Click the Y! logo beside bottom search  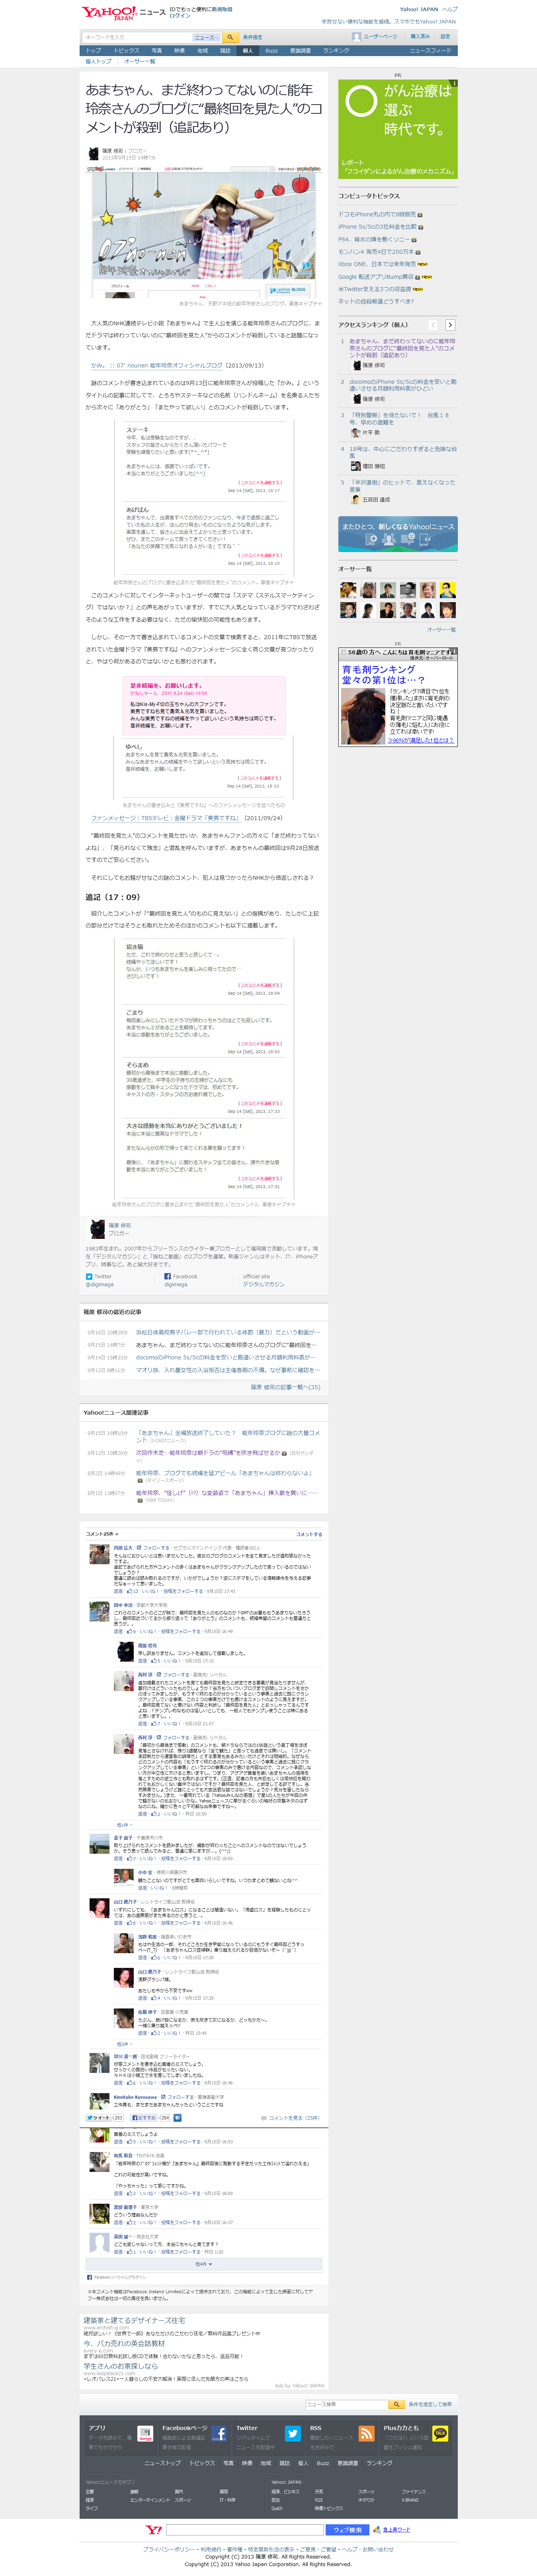coord(154,2529)
